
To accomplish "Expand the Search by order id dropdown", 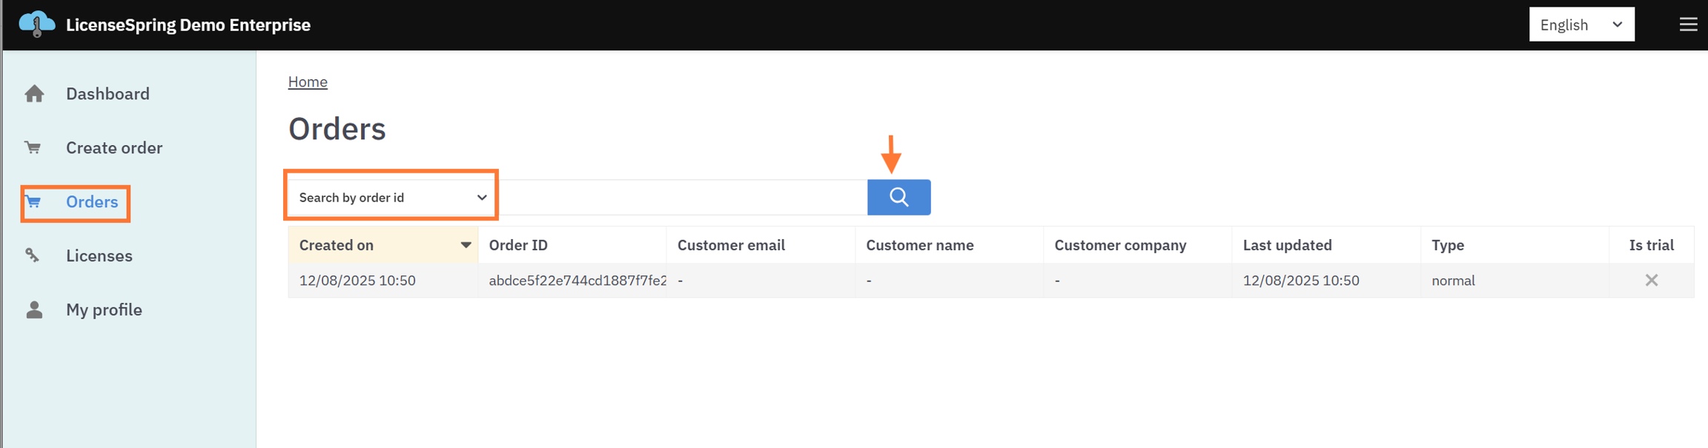I will click(x=391, y=198).
